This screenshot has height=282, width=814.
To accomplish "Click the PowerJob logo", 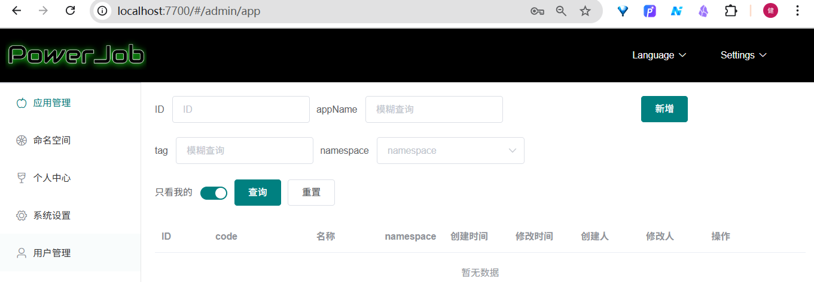I will coord(76,55).
